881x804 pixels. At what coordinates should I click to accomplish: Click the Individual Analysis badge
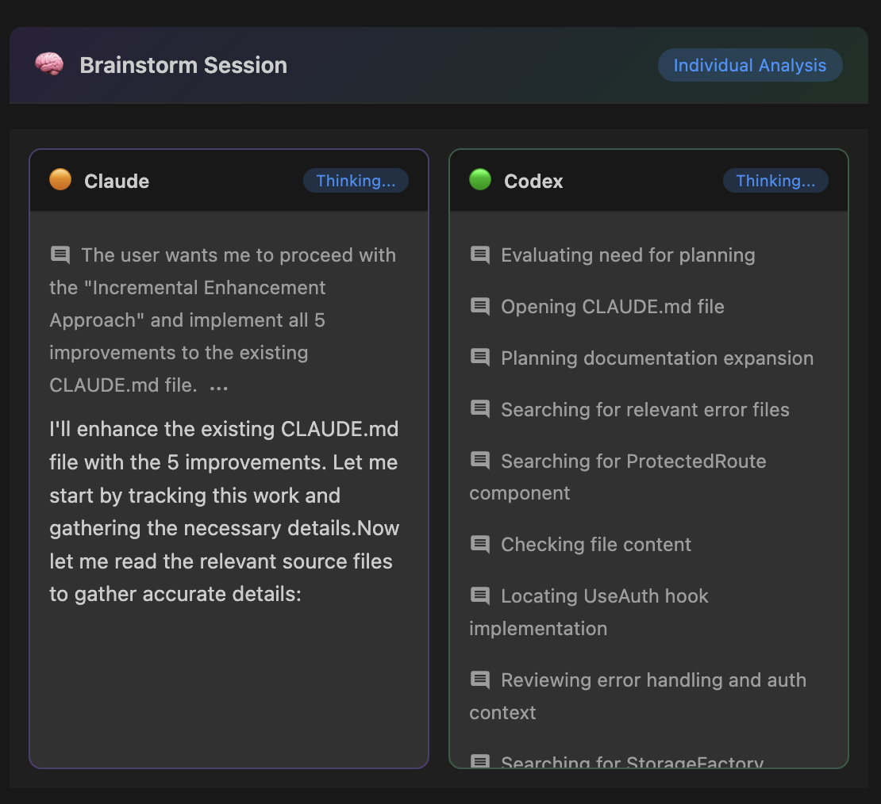(749, 65)
